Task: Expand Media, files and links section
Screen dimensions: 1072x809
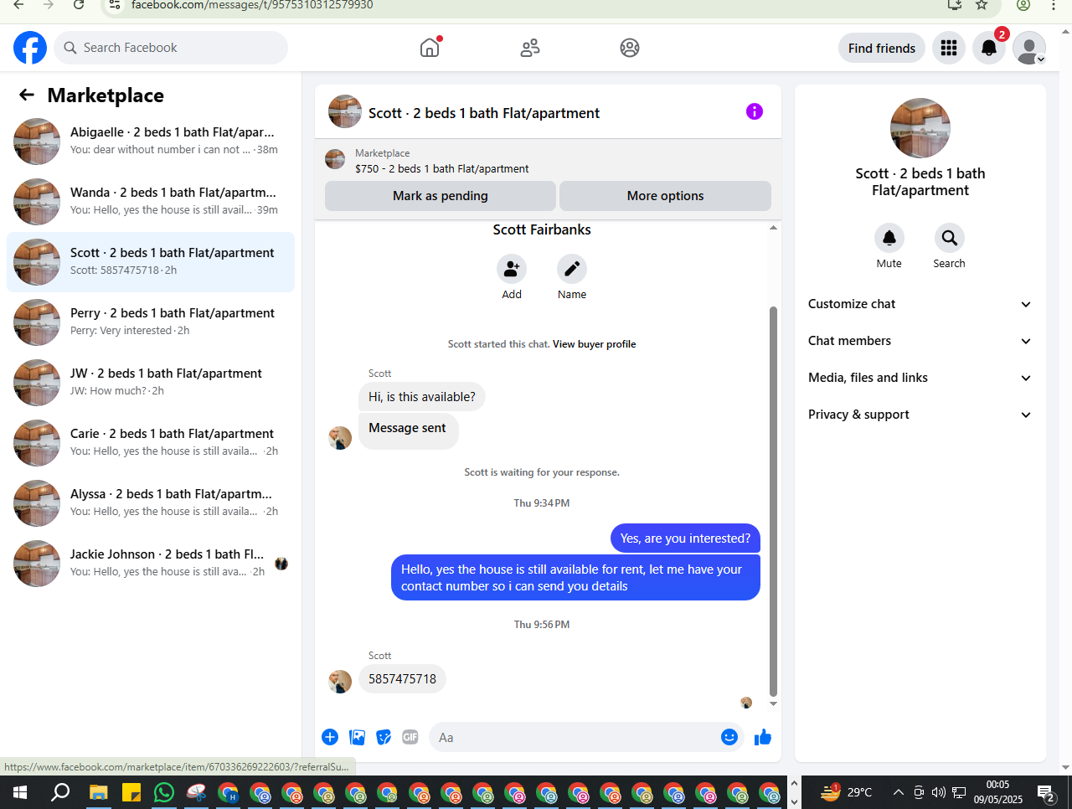Action: click(x=920, y=378)
